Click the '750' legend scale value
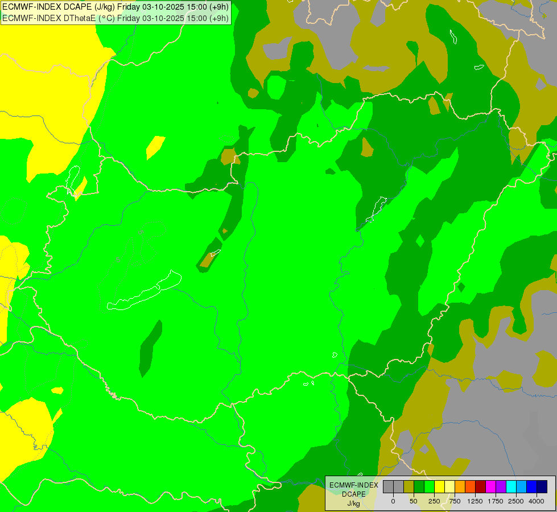This screenshot has width=557, height=512. click(x=455, y=501)
